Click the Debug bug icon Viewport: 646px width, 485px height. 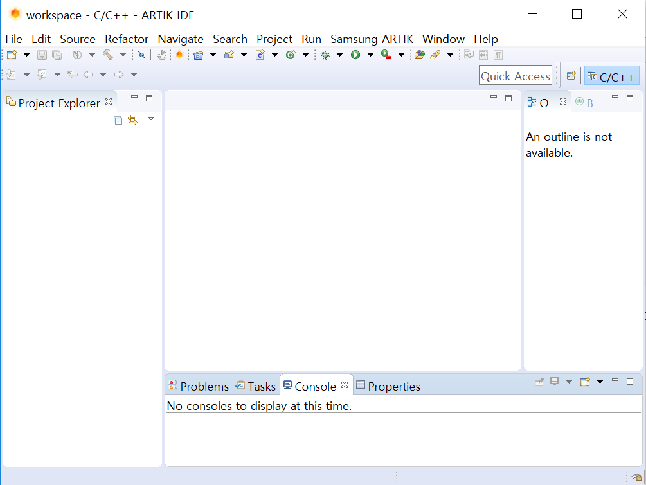[x=325, y=55]
